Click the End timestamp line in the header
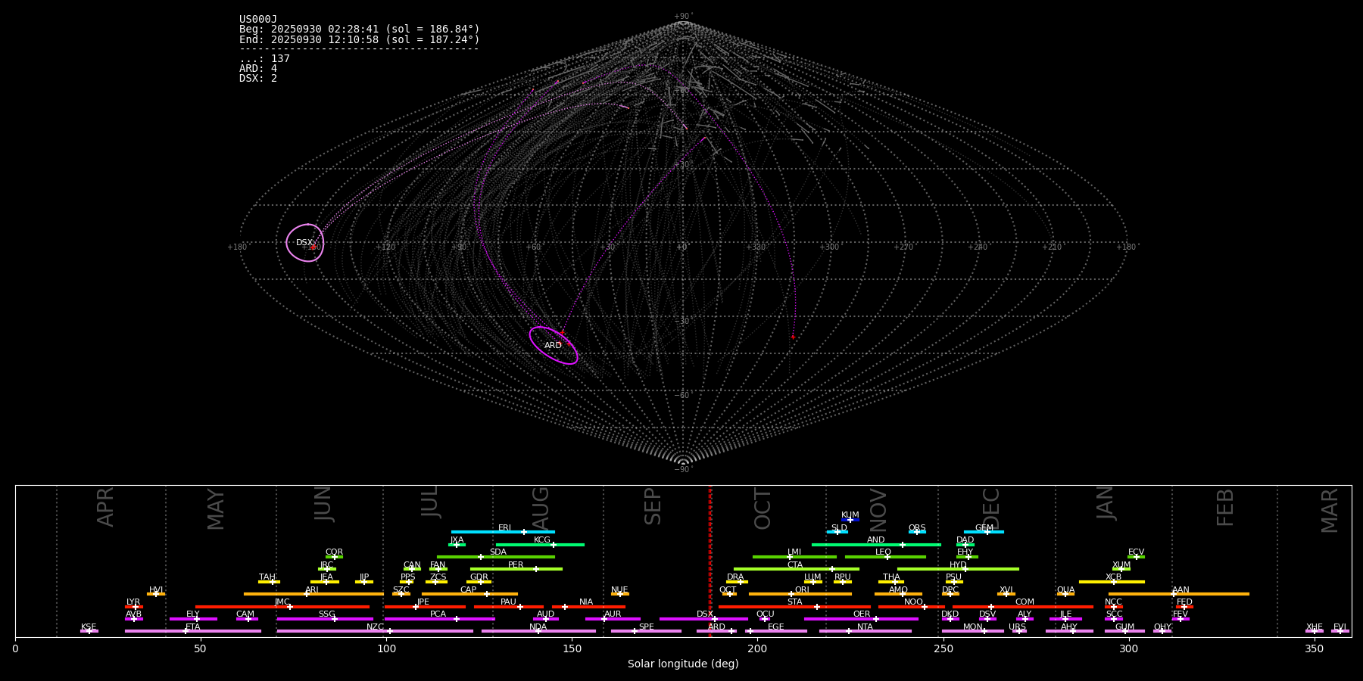Image resolution: width=1363 pixels, height=681 pixels. pyautogui.click(x=360, y=39)
